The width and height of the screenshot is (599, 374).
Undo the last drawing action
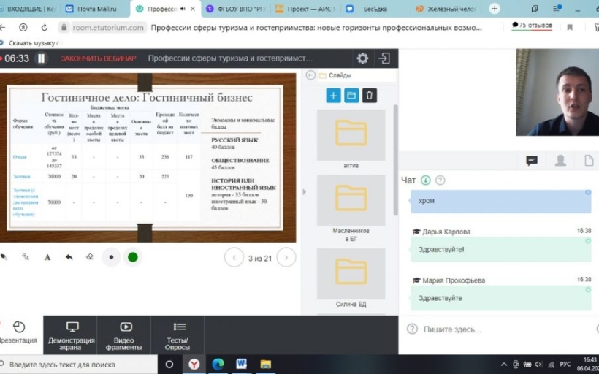point(69,257)
